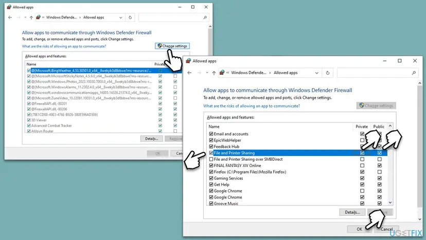Click search magnifier icon in back window
This screenshot has width=426, height=240.
click(x=205, y=18)
